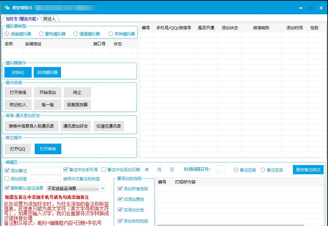Toggle 添加未知性别 checkbox

click(120, 221)
